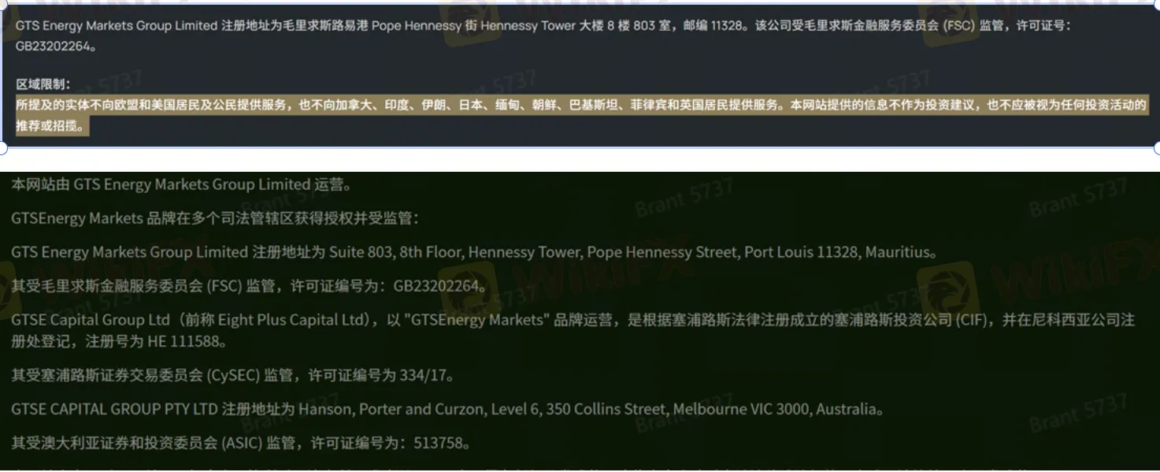Click the line mentioning "前称 Eight Plus Capital Ltd"

[x=573, y=320]
